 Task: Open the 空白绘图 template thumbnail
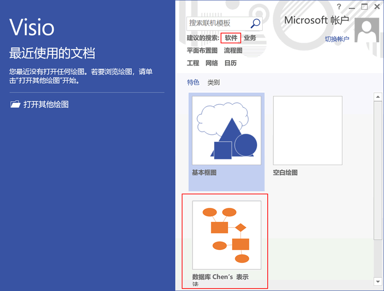pos(308,130)
